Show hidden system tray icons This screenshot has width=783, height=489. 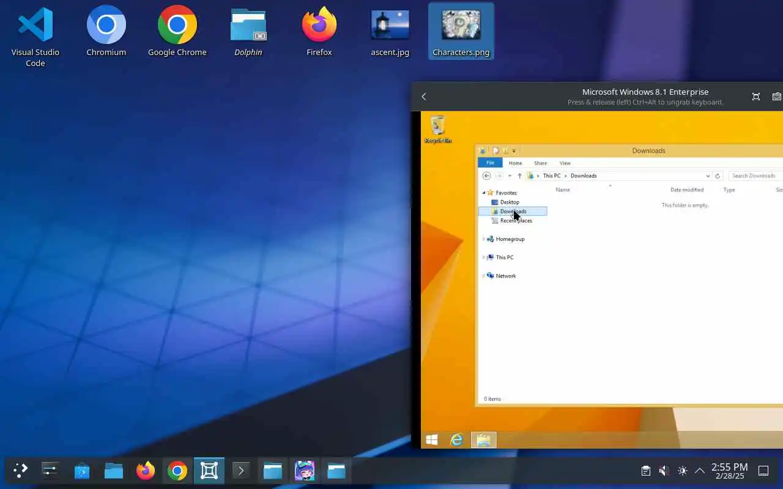tap(699, 471)
